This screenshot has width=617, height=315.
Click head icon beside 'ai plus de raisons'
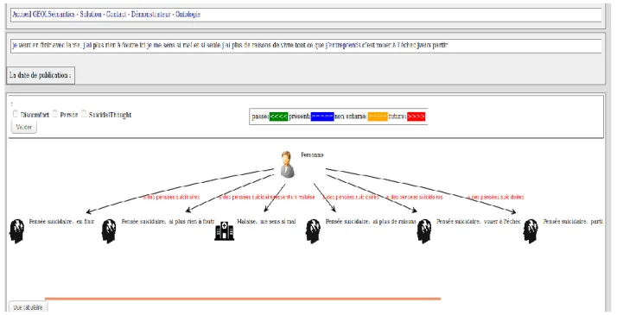pyautogui.click(x=313, y=231)
